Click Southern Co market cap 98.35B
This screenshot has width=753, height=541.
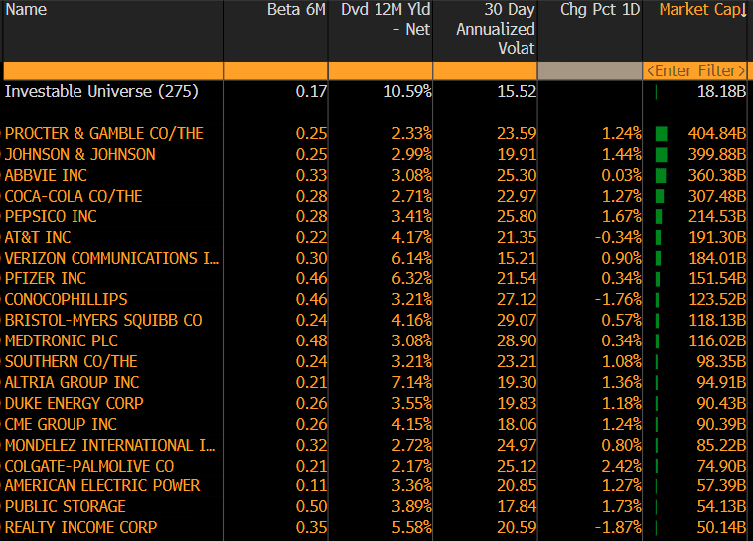[721, 361]
